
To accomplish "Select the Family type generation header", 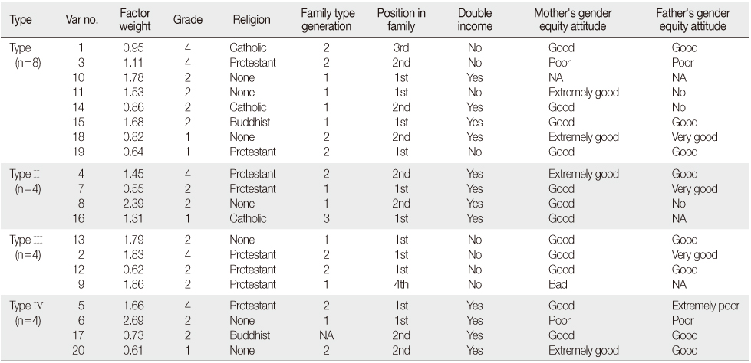I will coord(326,20).
